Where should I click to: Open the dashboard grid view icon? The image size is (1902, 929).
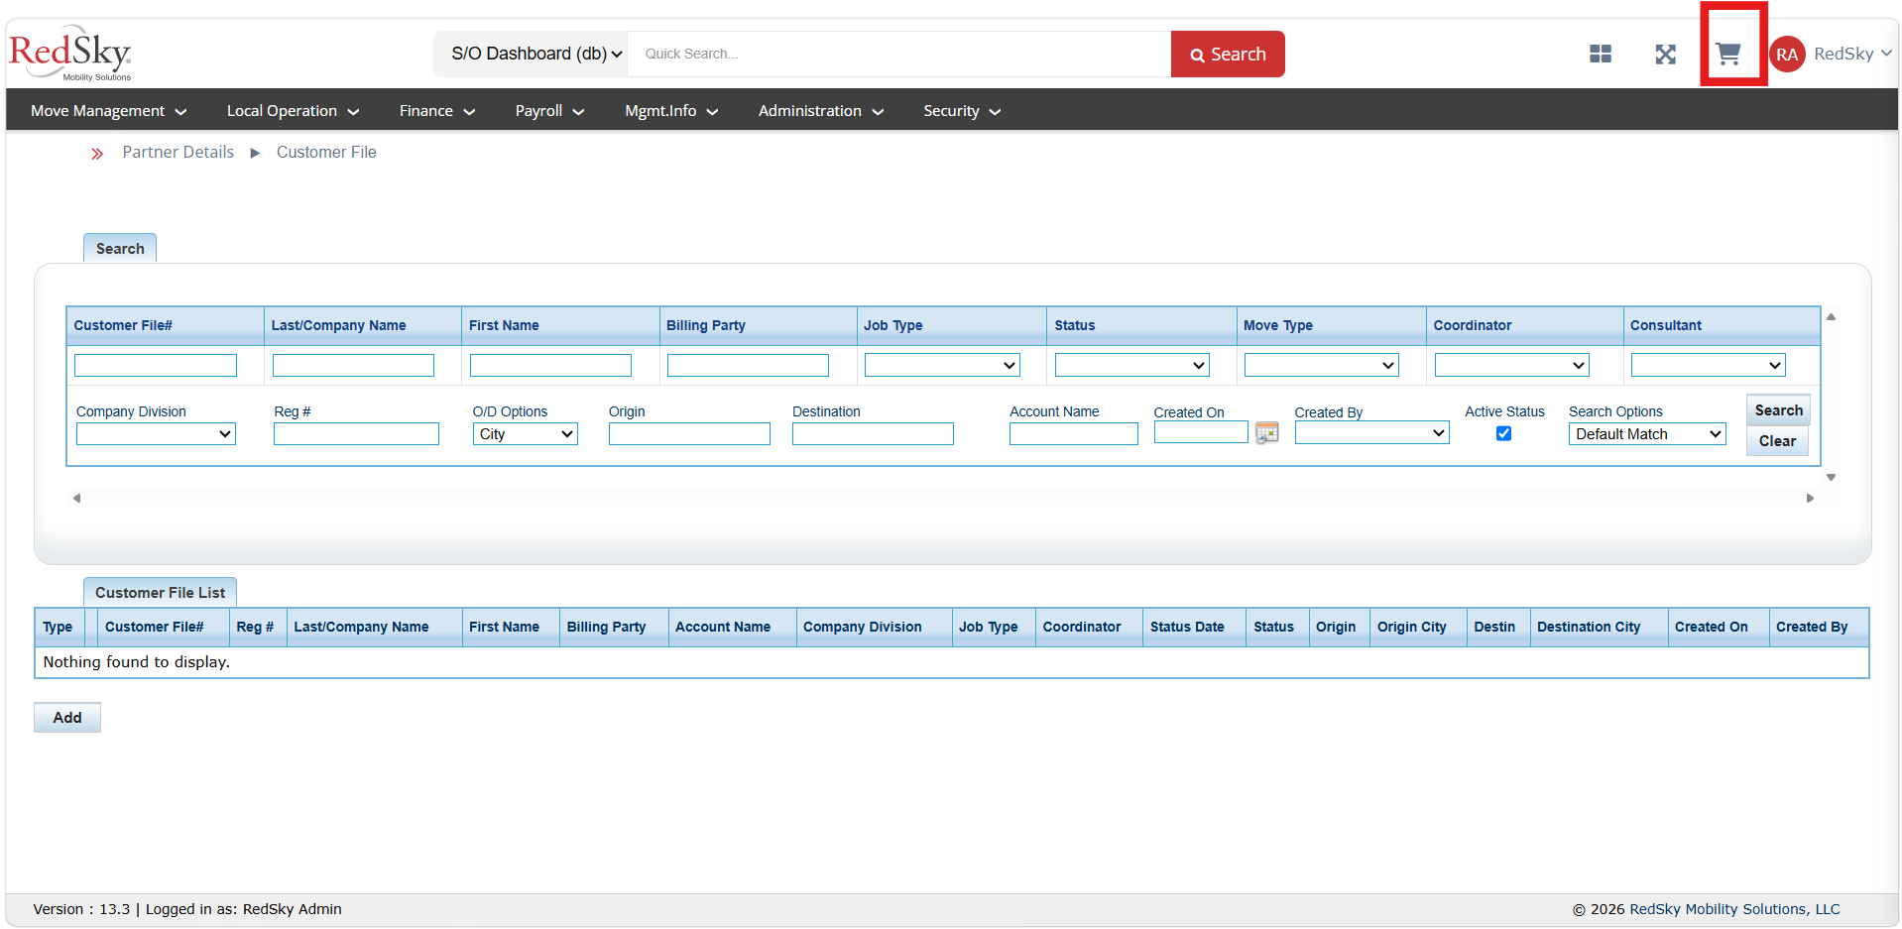[1600, 54]
